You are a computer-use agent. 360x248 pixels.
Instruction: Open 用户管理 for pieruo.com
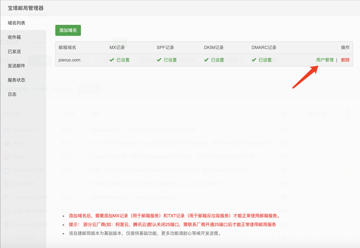pyautogui.click(x=324, y=60)
